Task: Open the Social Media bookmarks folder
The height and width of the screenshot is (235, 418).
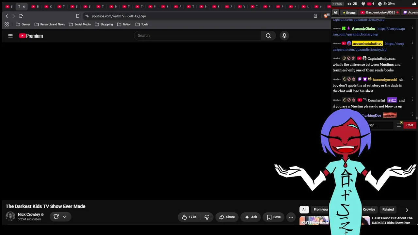Action: click(80, 24)
